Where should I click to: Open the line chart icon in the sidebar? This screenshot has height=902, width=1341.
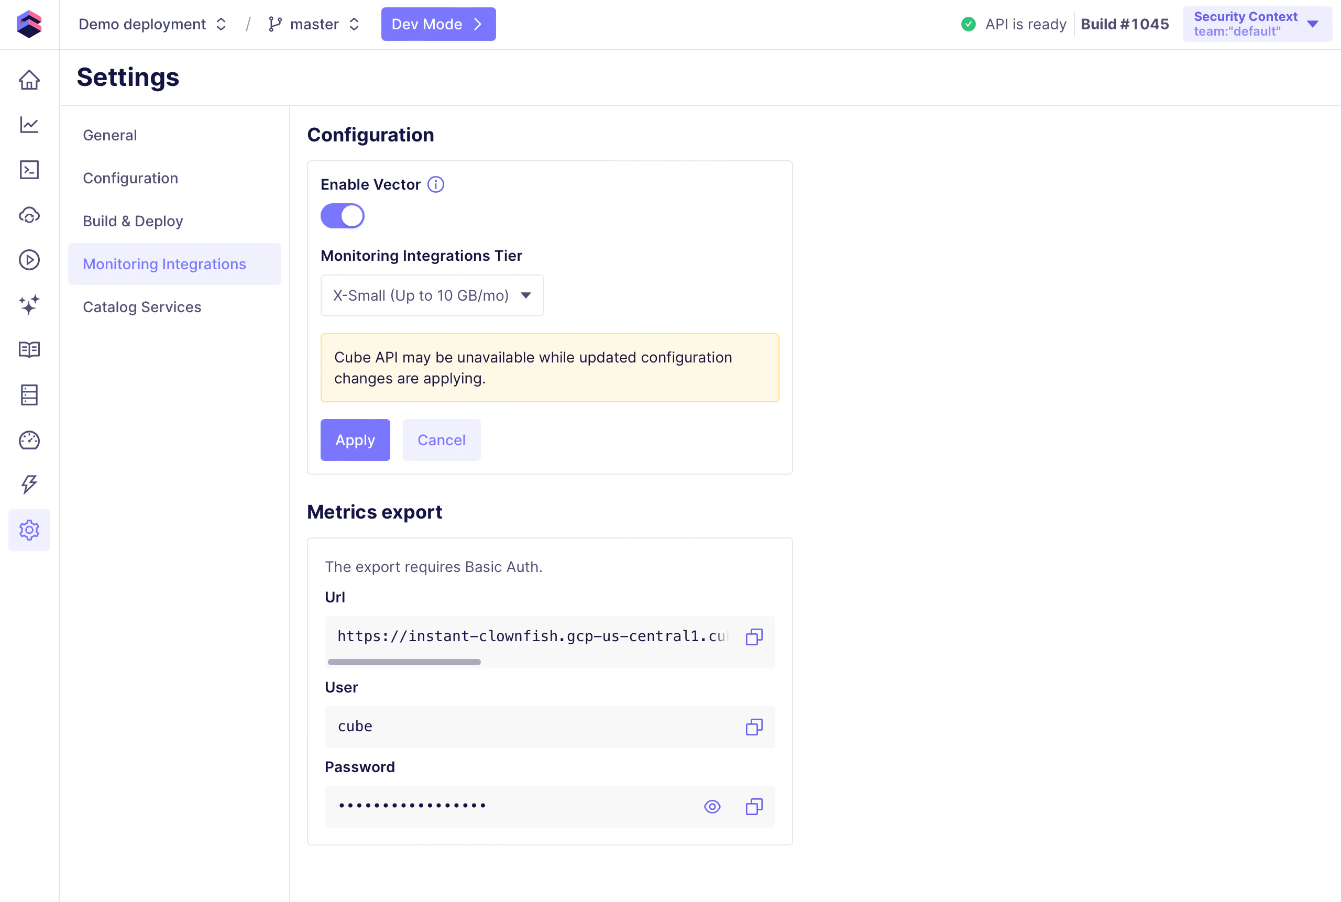(29, 125)
